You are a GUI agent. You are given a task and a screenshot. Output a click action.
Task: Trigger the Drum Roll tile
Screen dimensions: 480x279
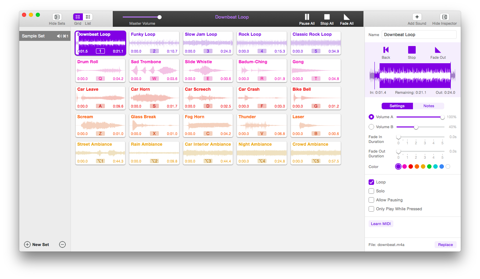[100, 70]
